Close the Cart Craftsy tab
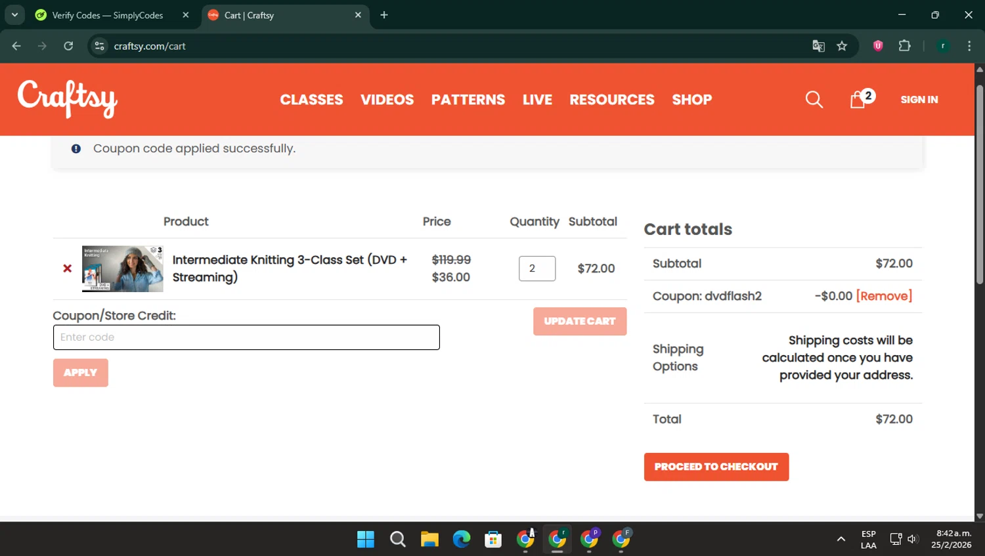 (x=358, y=15)
